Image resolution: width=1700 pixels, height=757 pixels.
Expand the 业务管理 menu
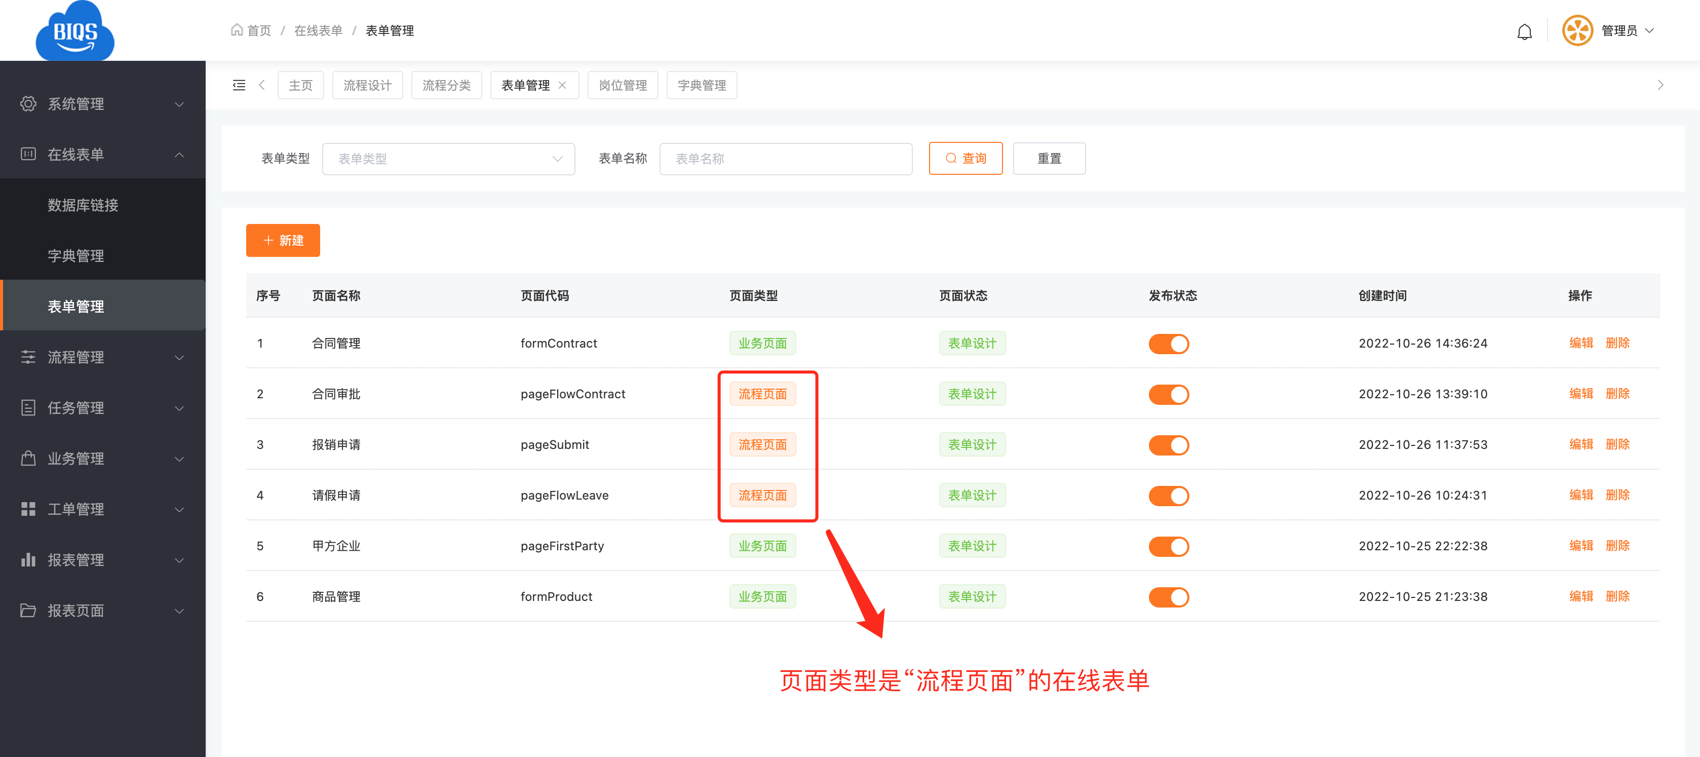[x=103, y=458]
